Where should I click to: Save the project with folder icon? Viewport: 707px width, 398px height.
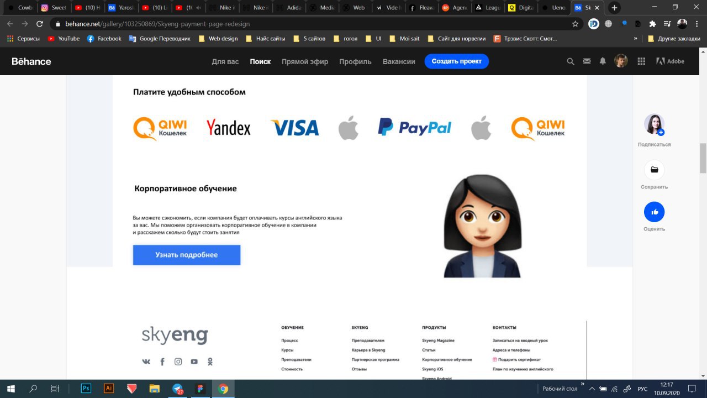(655, 170)
